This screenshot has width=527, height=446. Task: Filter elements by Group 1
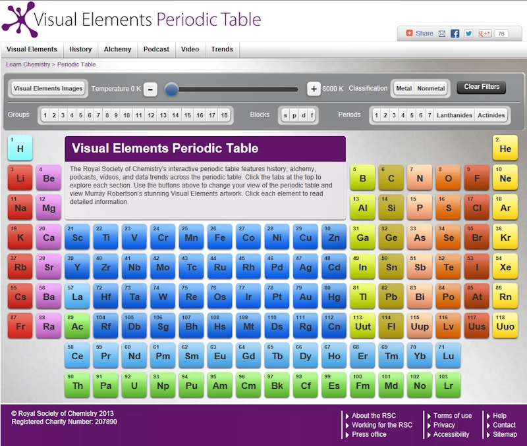click(45, 115)
